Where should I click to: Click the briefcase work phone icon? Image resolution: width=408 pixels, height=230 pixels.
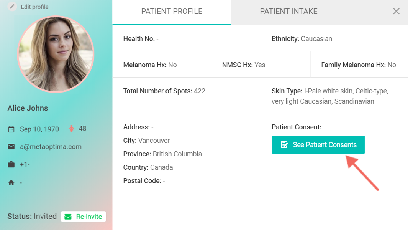11,165
